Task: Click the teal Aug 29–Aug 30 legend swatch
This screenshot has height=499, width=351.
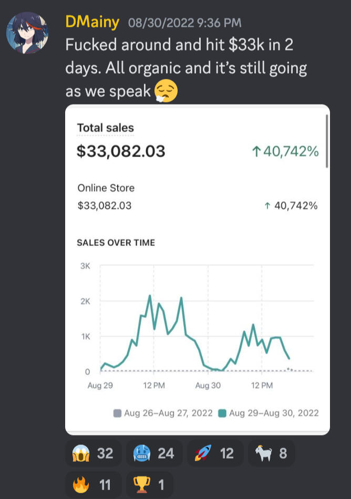Action: (x=222, y=413)
